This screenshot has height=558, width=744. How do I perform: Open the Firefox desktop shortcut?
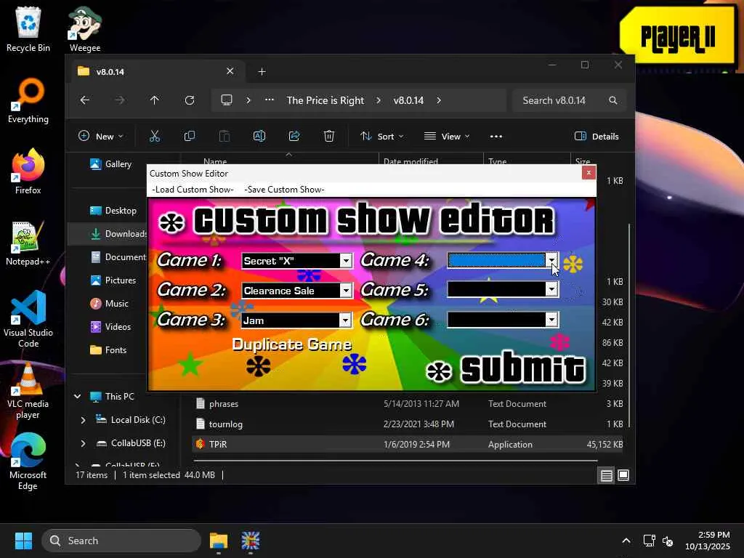pos(28,171)
